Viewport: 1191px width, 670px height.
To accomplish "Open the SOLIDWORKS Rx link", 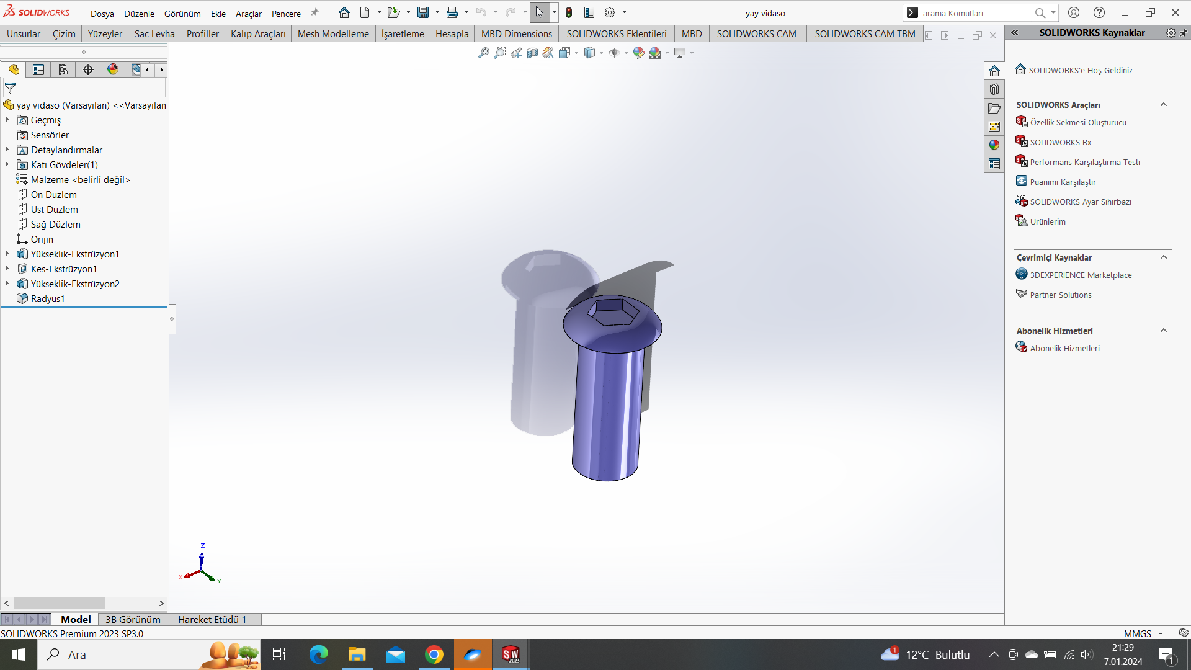I will tap(1060, 142).
